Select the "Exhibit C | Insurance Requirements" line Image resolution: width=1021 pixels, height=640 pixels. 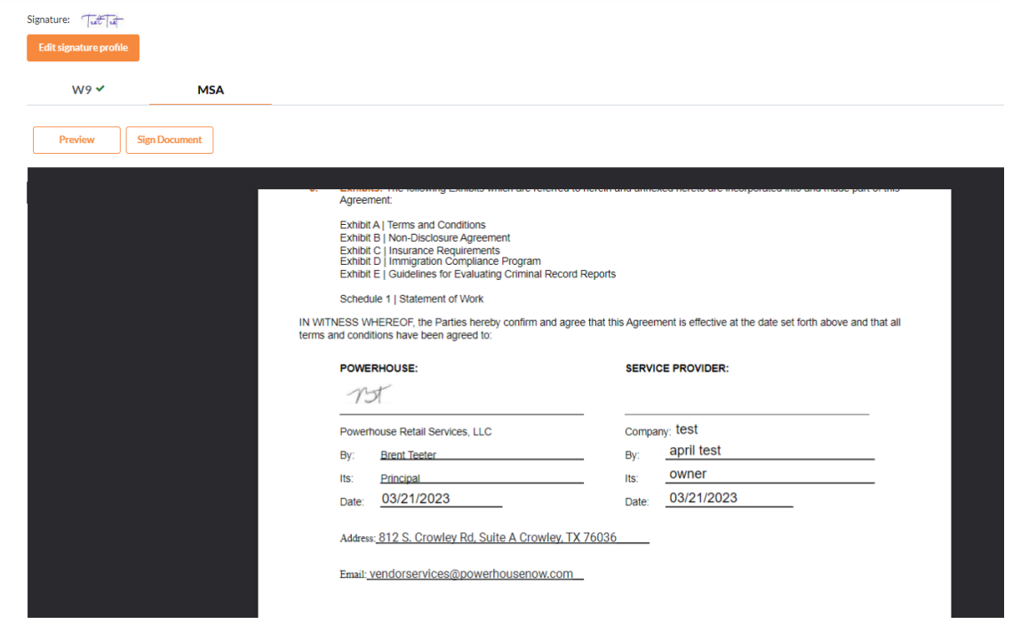(x=419, y=250)
